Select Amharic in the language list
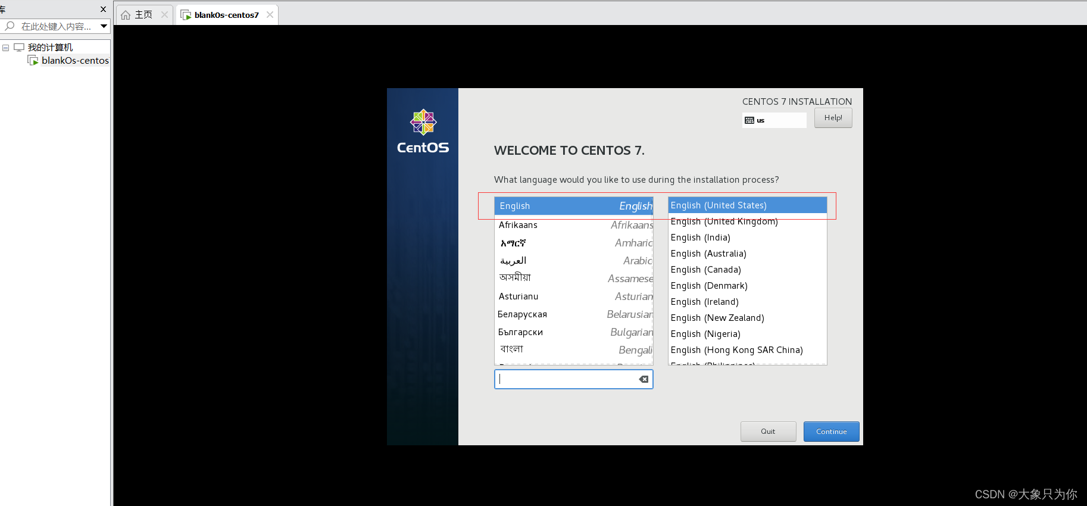The height and width of the screenshot is (506, 1087). click(x=574, y=243)
